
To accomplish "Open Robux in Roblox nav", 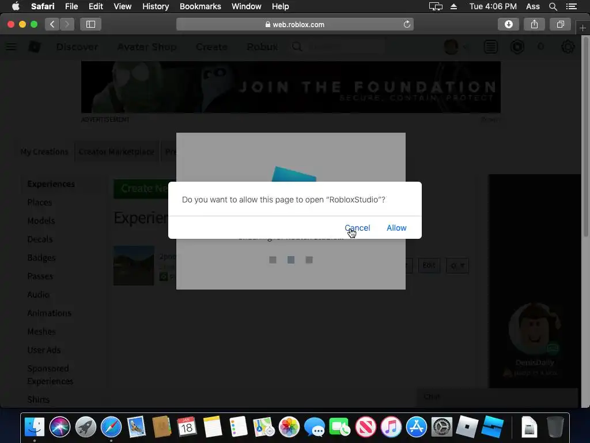I will pos(262,47).
